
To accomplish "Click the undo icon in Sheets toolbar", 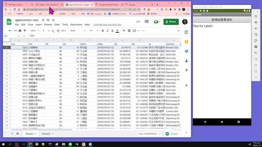I will [x=10, y=31].
